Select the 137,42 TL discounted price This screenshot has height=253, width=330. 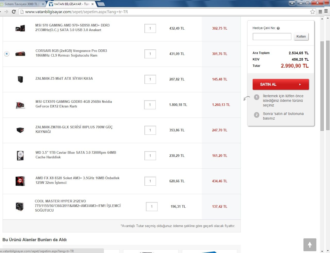[220, 206]
